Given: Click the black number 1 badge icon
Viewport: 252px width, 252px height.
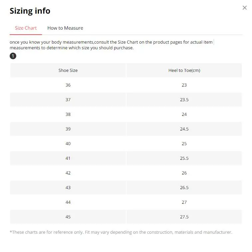Looking at the screenshot, I should point(13,56).
